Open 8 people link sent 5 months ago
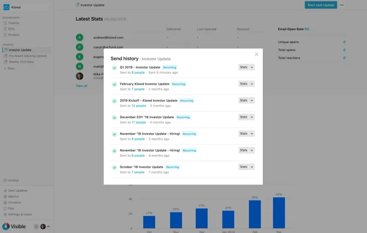 (x=138, y=139)
